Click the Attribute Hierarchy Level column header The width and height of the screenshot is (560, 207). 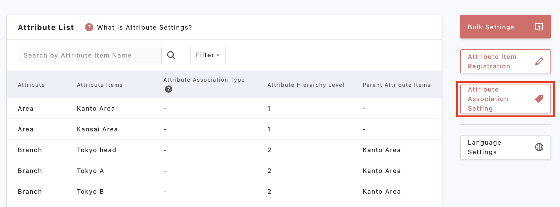306,85
